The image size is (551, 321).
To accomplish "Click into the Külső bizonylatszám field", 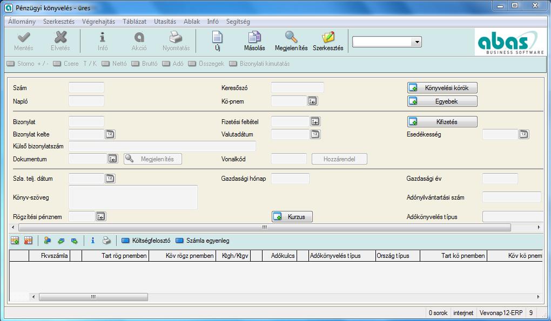I will [x=163, y=146].
